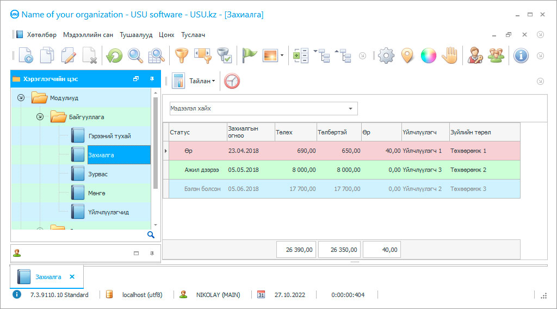This screenshot has width=557, height=309.
Task: Close the Захиалга tab at bottom
Action: coord(72,277)
